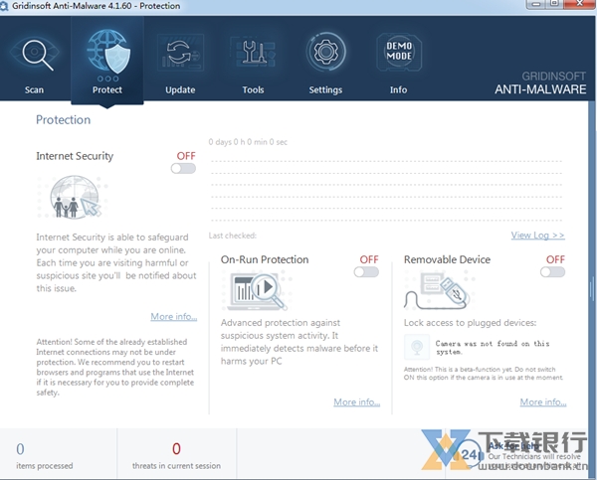This screenshot has height=480, width=597.
Task: Click the 'Last checked:' label
Action: click(x=233, y=236)
